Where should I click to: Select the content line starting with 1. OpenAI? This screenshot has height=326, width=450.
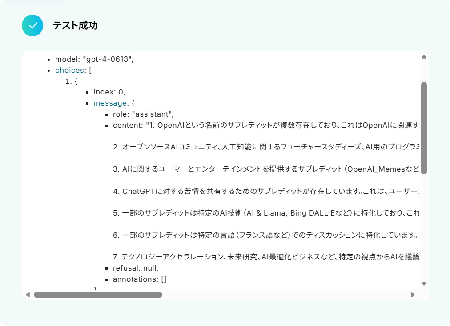[266, 126]
